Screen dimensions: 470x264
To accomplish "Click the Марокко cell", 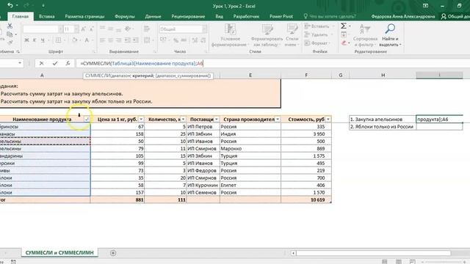I will point(250,148).
